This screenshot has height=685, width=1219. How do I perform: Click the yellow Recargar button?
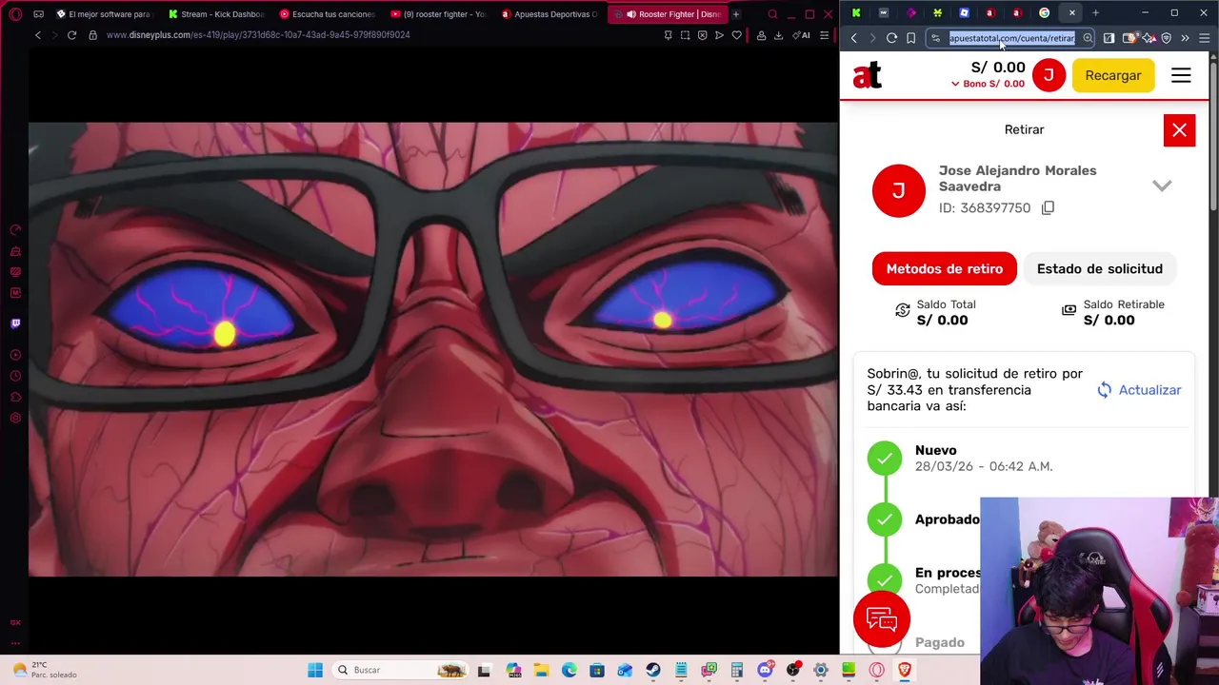[1113, 75]
